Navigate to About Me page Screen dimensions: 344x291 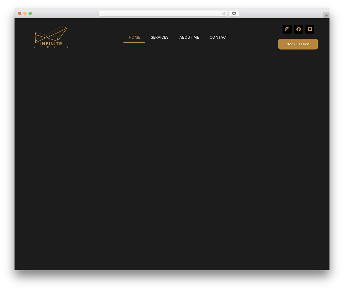pos(189,37)
